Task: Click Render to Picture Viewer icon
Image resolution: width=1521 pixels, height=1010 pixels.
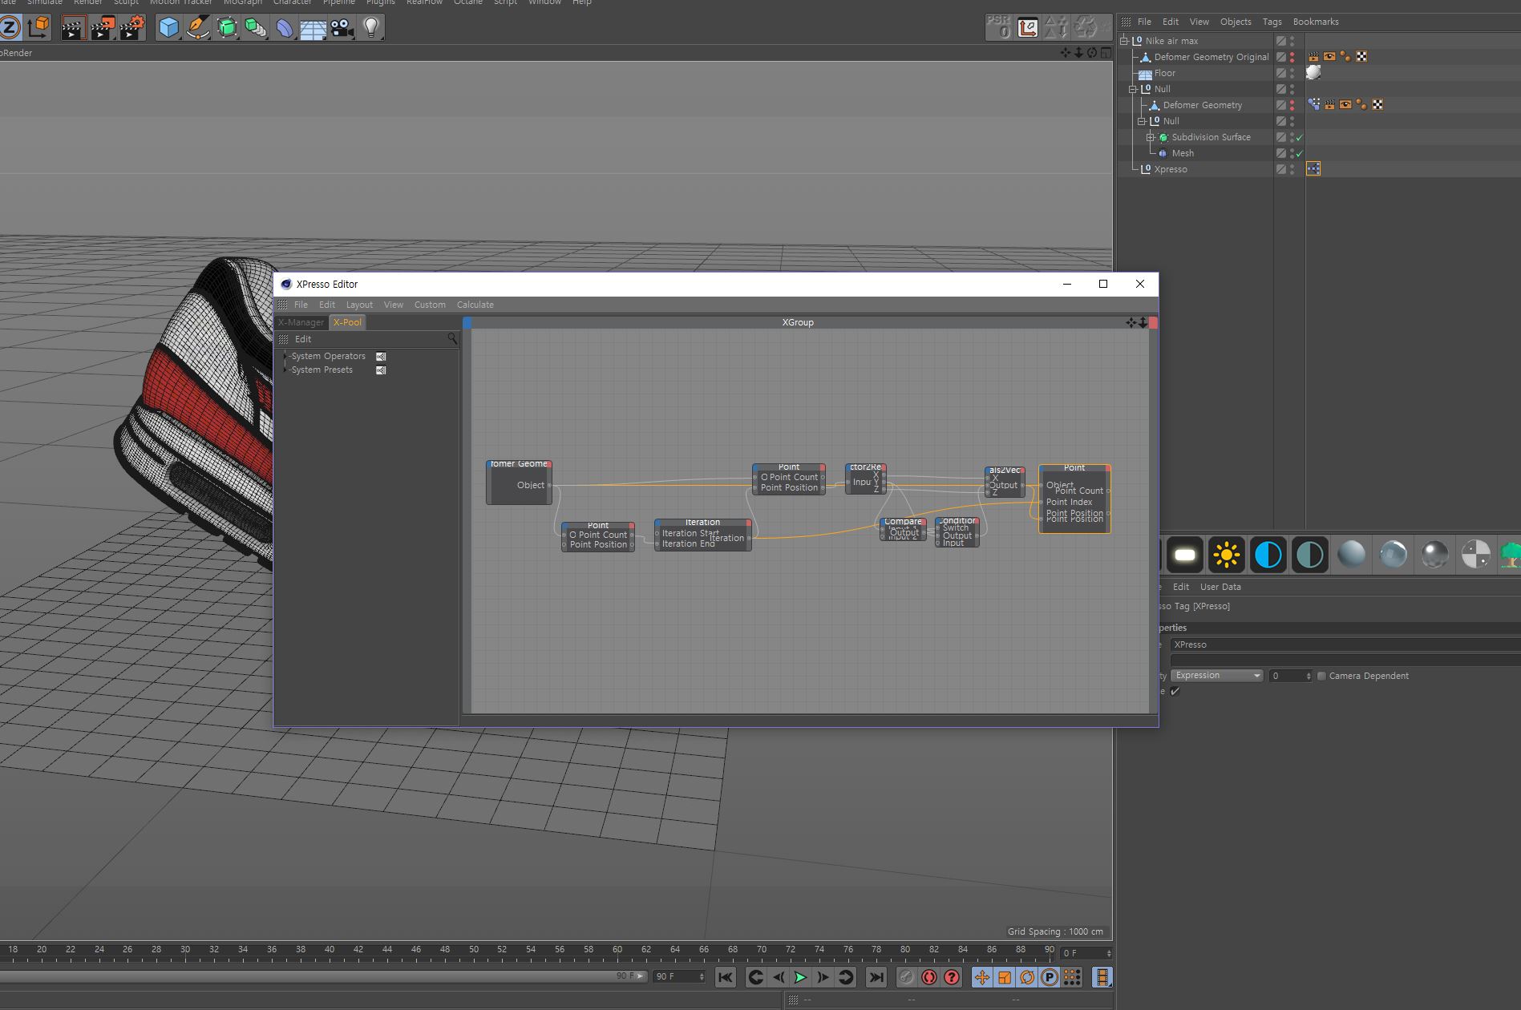Action: coord(103,28)
